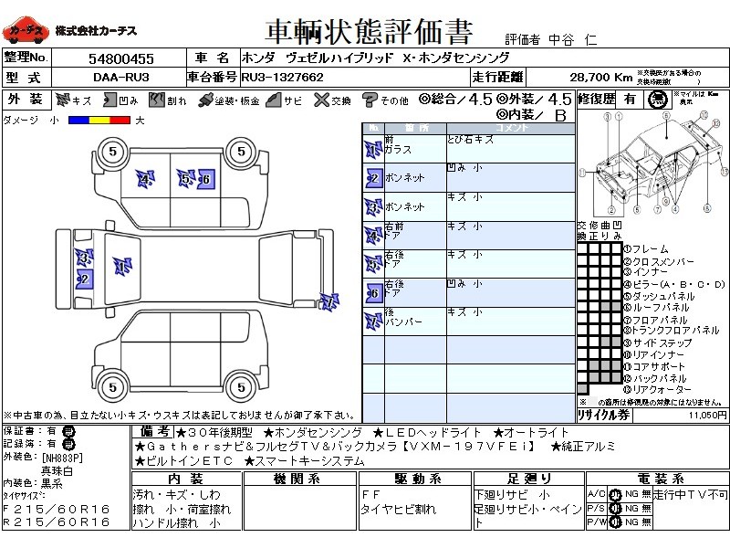Screen dimensions: 730x548
Task: Click damage marker 7 on the rear bumper diagram
Action: (x=329, y=302)
